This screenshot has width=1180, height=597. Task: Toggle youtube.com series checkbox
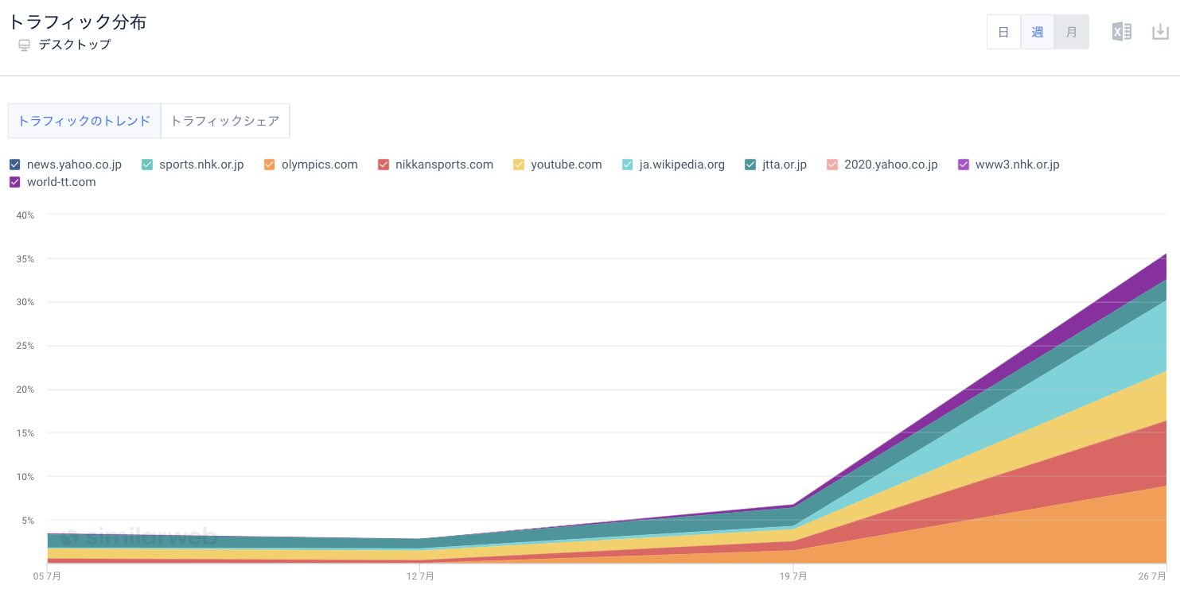(519, 165)
